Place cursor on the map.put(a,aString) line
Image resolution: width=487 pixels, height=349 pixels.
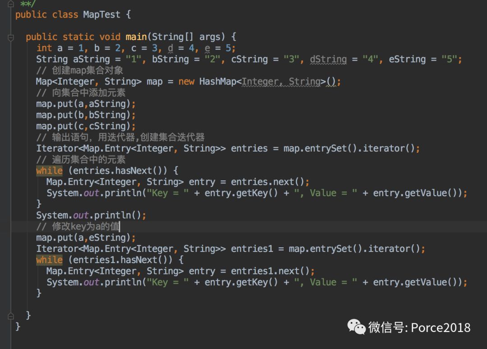click(x=86, y=104)
